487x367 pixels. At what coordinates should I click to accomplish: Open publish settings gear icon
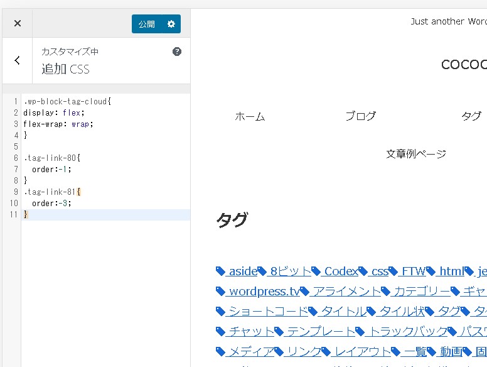coord(171,24)
